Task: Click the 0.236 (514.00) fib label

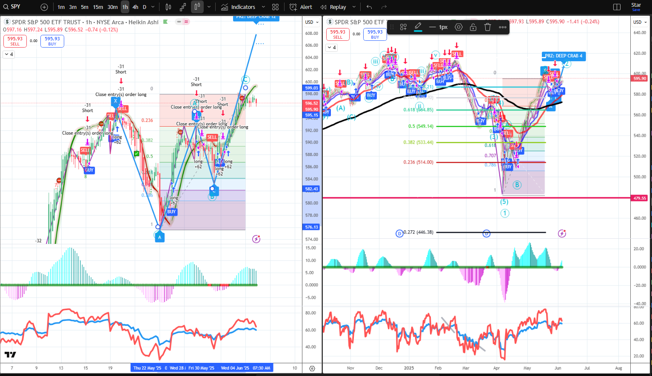Action: pyautogui.click(x=419, y=162)
